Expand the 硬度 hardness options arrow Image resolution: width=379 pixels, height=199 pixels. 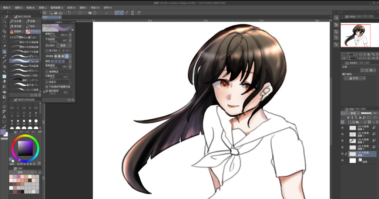pyautogui.click(x=70, y=62)
